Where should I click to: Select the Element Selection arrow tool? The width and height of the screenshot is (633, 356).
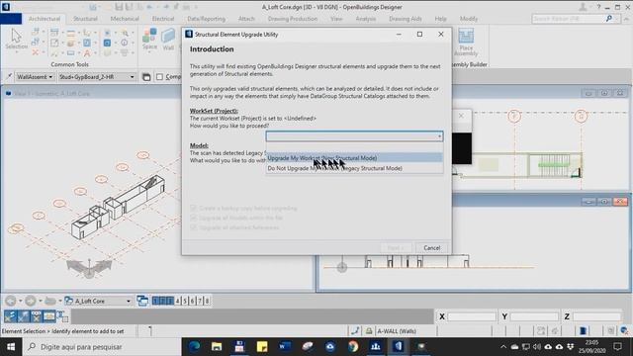[x=16, y=36]
